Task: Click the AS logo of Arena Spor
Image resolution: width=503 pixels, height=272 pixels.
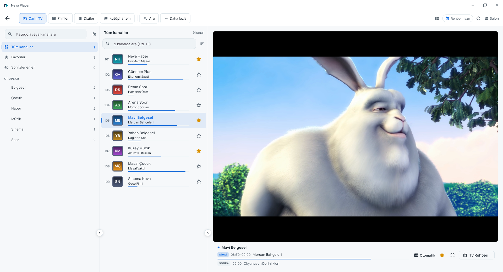Action: [118, 105]
